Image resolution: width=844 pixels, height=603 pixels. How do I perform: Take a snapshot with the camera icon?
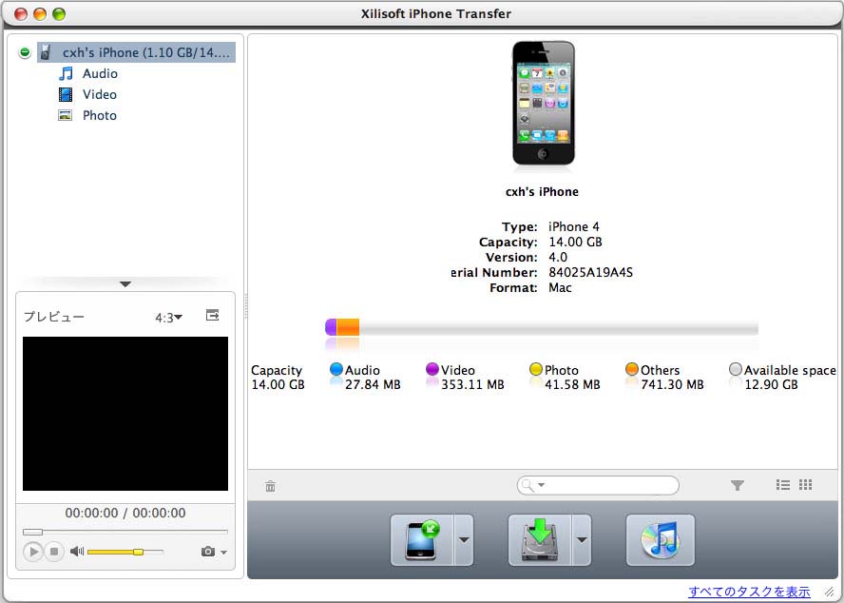coord(208,552)
